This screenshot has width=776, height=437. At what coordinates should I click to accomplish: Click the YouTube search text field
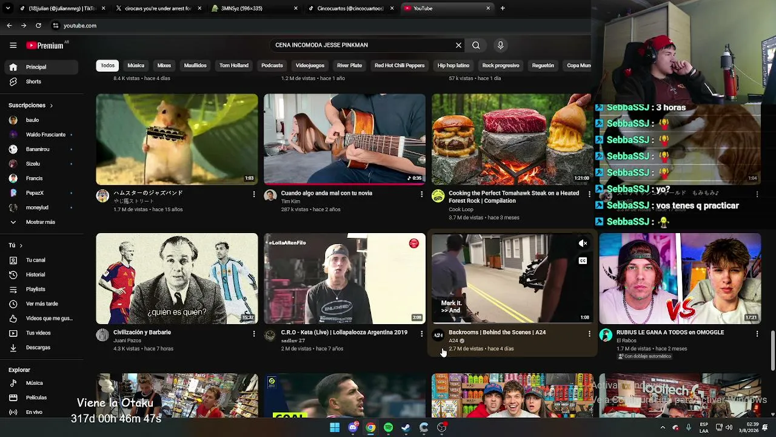(363, 45)
